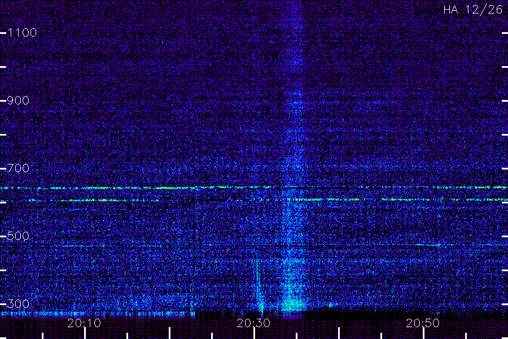
Task: Click the 300 frequency axis label
Action: pyautogui.click(x=18, y=303)
